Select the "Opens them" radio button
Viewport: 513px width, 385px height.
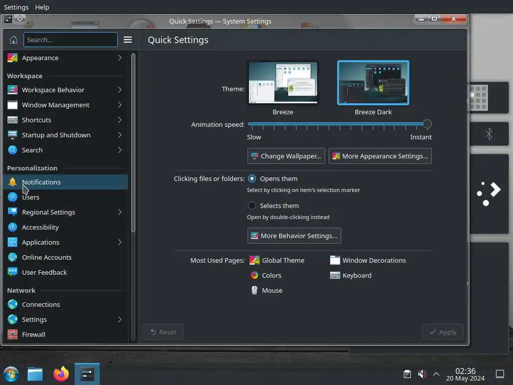pyautogui.click(x=252, y=179)
